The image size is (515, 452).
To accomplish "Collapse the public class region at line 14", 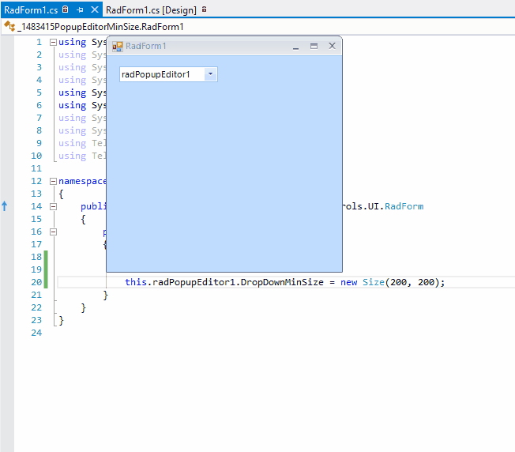I will [53, 206].
